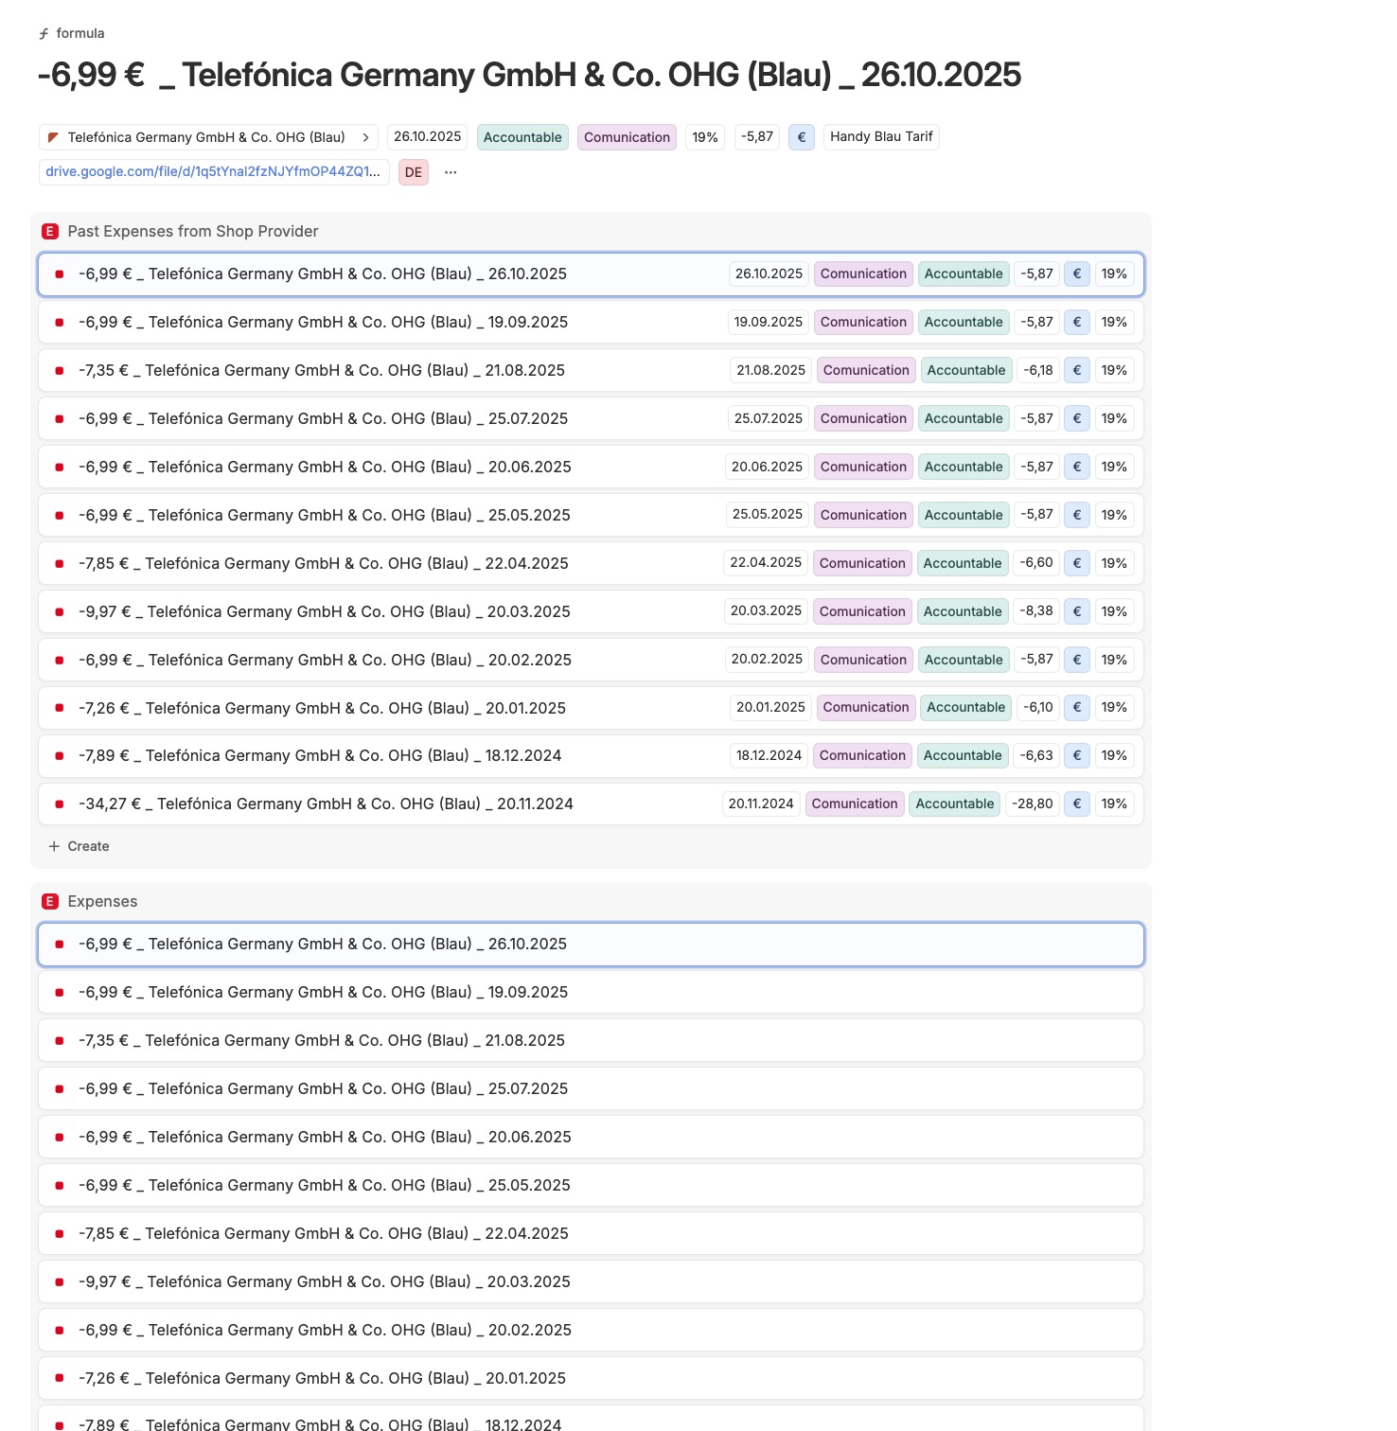Click red bullet of 20.01.2025 row in Past Expenses
1397x1431 pixels.
coord(60,708)
